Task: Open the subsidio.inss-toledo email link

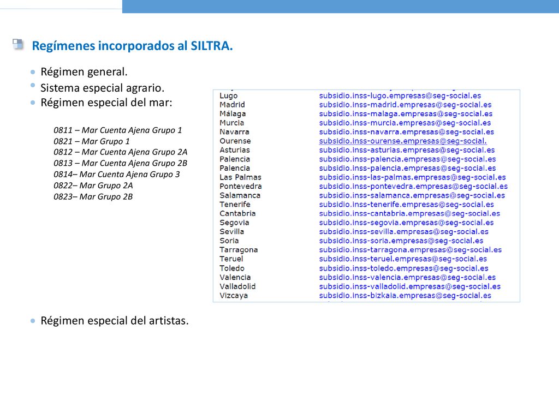Action: (x=403, y=268)
